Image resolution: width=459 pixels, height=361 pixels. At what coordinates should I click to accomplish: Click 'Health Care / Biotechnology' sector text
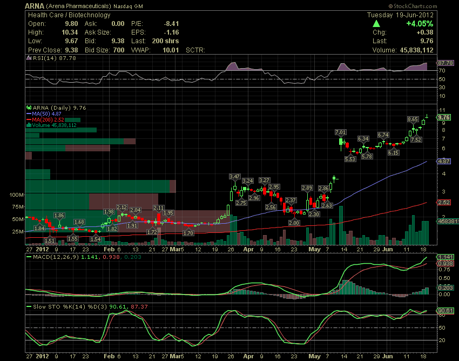tap(69, 15)
